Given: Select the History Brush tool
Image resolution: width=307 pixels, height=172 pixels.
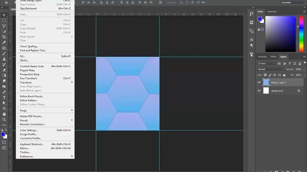Looking at the screenshot, I should (x=4, y=64).
